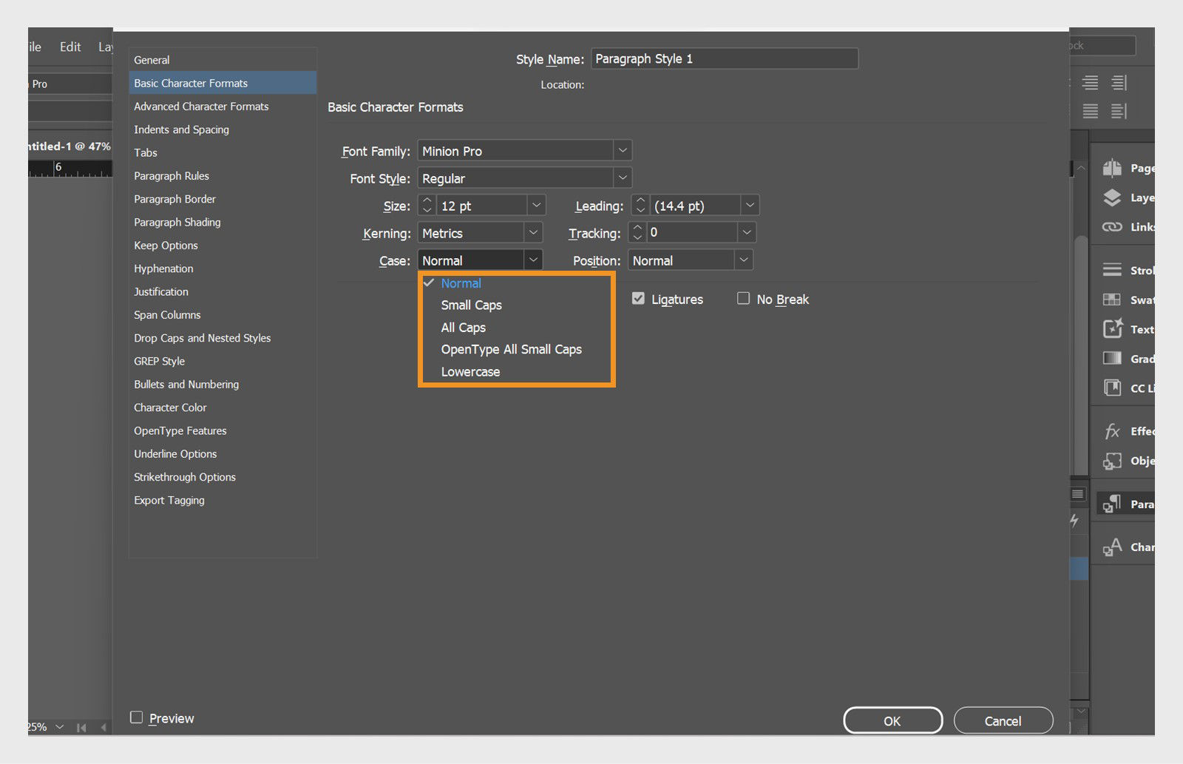Open the Edit menu
The image size is (1183, 764).
[x=70, y=46]
